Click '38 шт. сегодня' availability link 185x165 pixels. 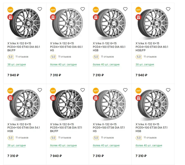16,65
